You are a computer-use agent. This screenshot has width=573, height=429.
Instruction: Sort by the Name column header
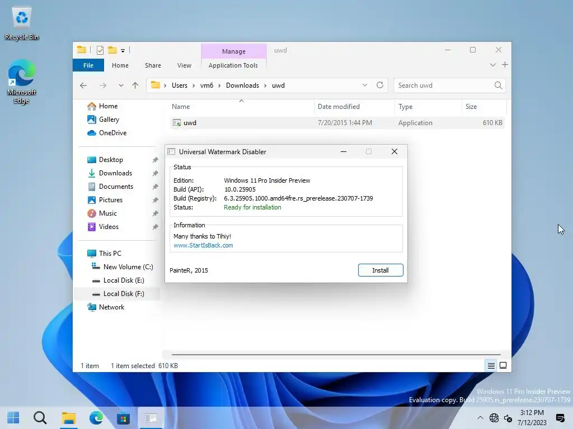pyautogui.click(x=241, y=107)
